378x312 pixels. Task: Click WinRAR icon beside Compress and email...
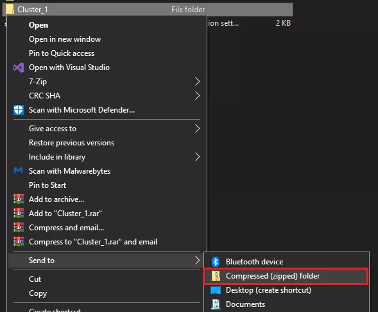tap(19, 228)
